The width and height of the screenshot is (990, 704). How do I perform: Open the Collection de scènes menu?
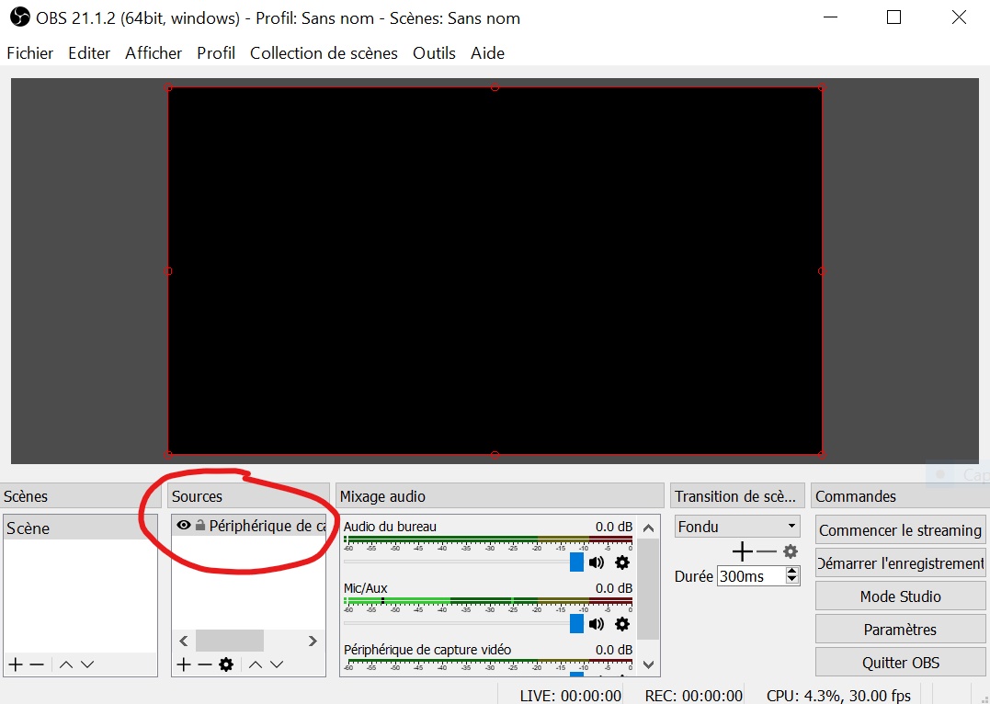(x=324, y=53)
